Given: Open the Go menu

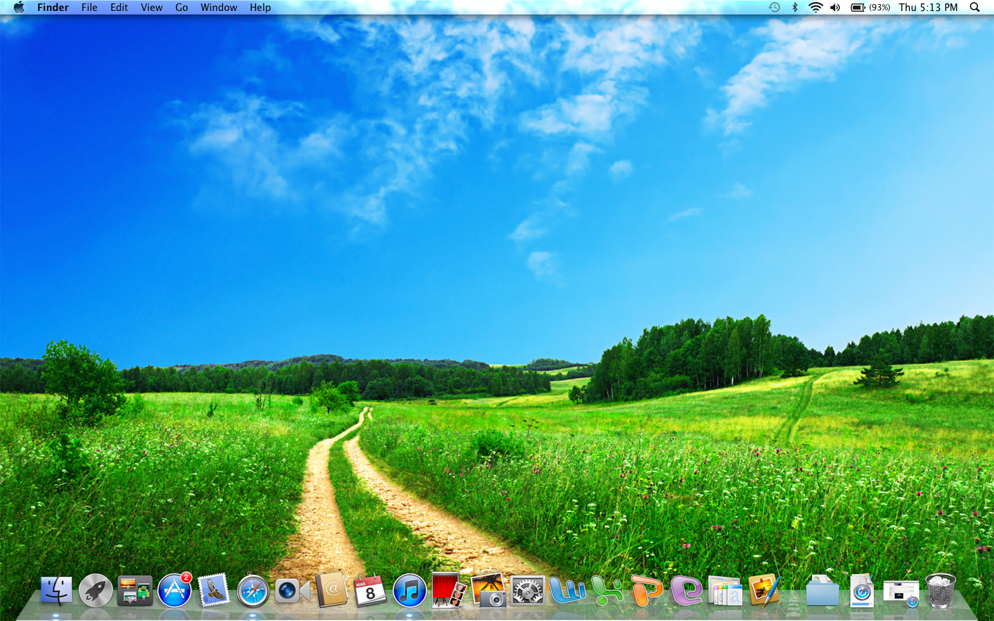Looking at the screenshot, I should [x=182, y=8].
